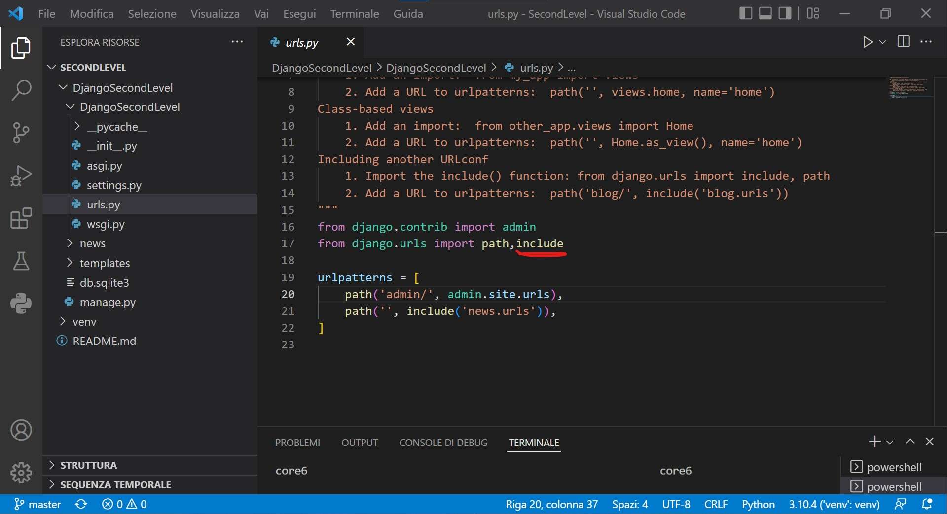Open the Search view in activity bar
947x514 pixels.
click(x=21, y=90)
